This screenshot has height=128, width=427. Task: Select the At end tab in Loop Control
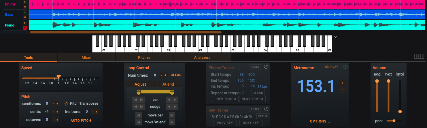coord(168,84)
